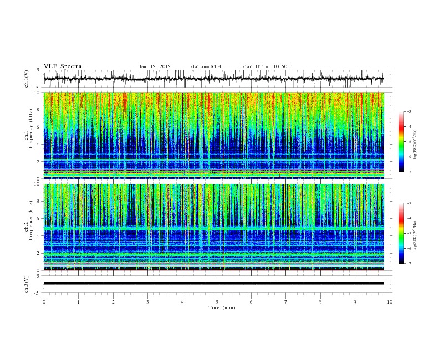
Task: Click the "8" kHz tick on ch.1 frequency axis
Action: (39, 110)
